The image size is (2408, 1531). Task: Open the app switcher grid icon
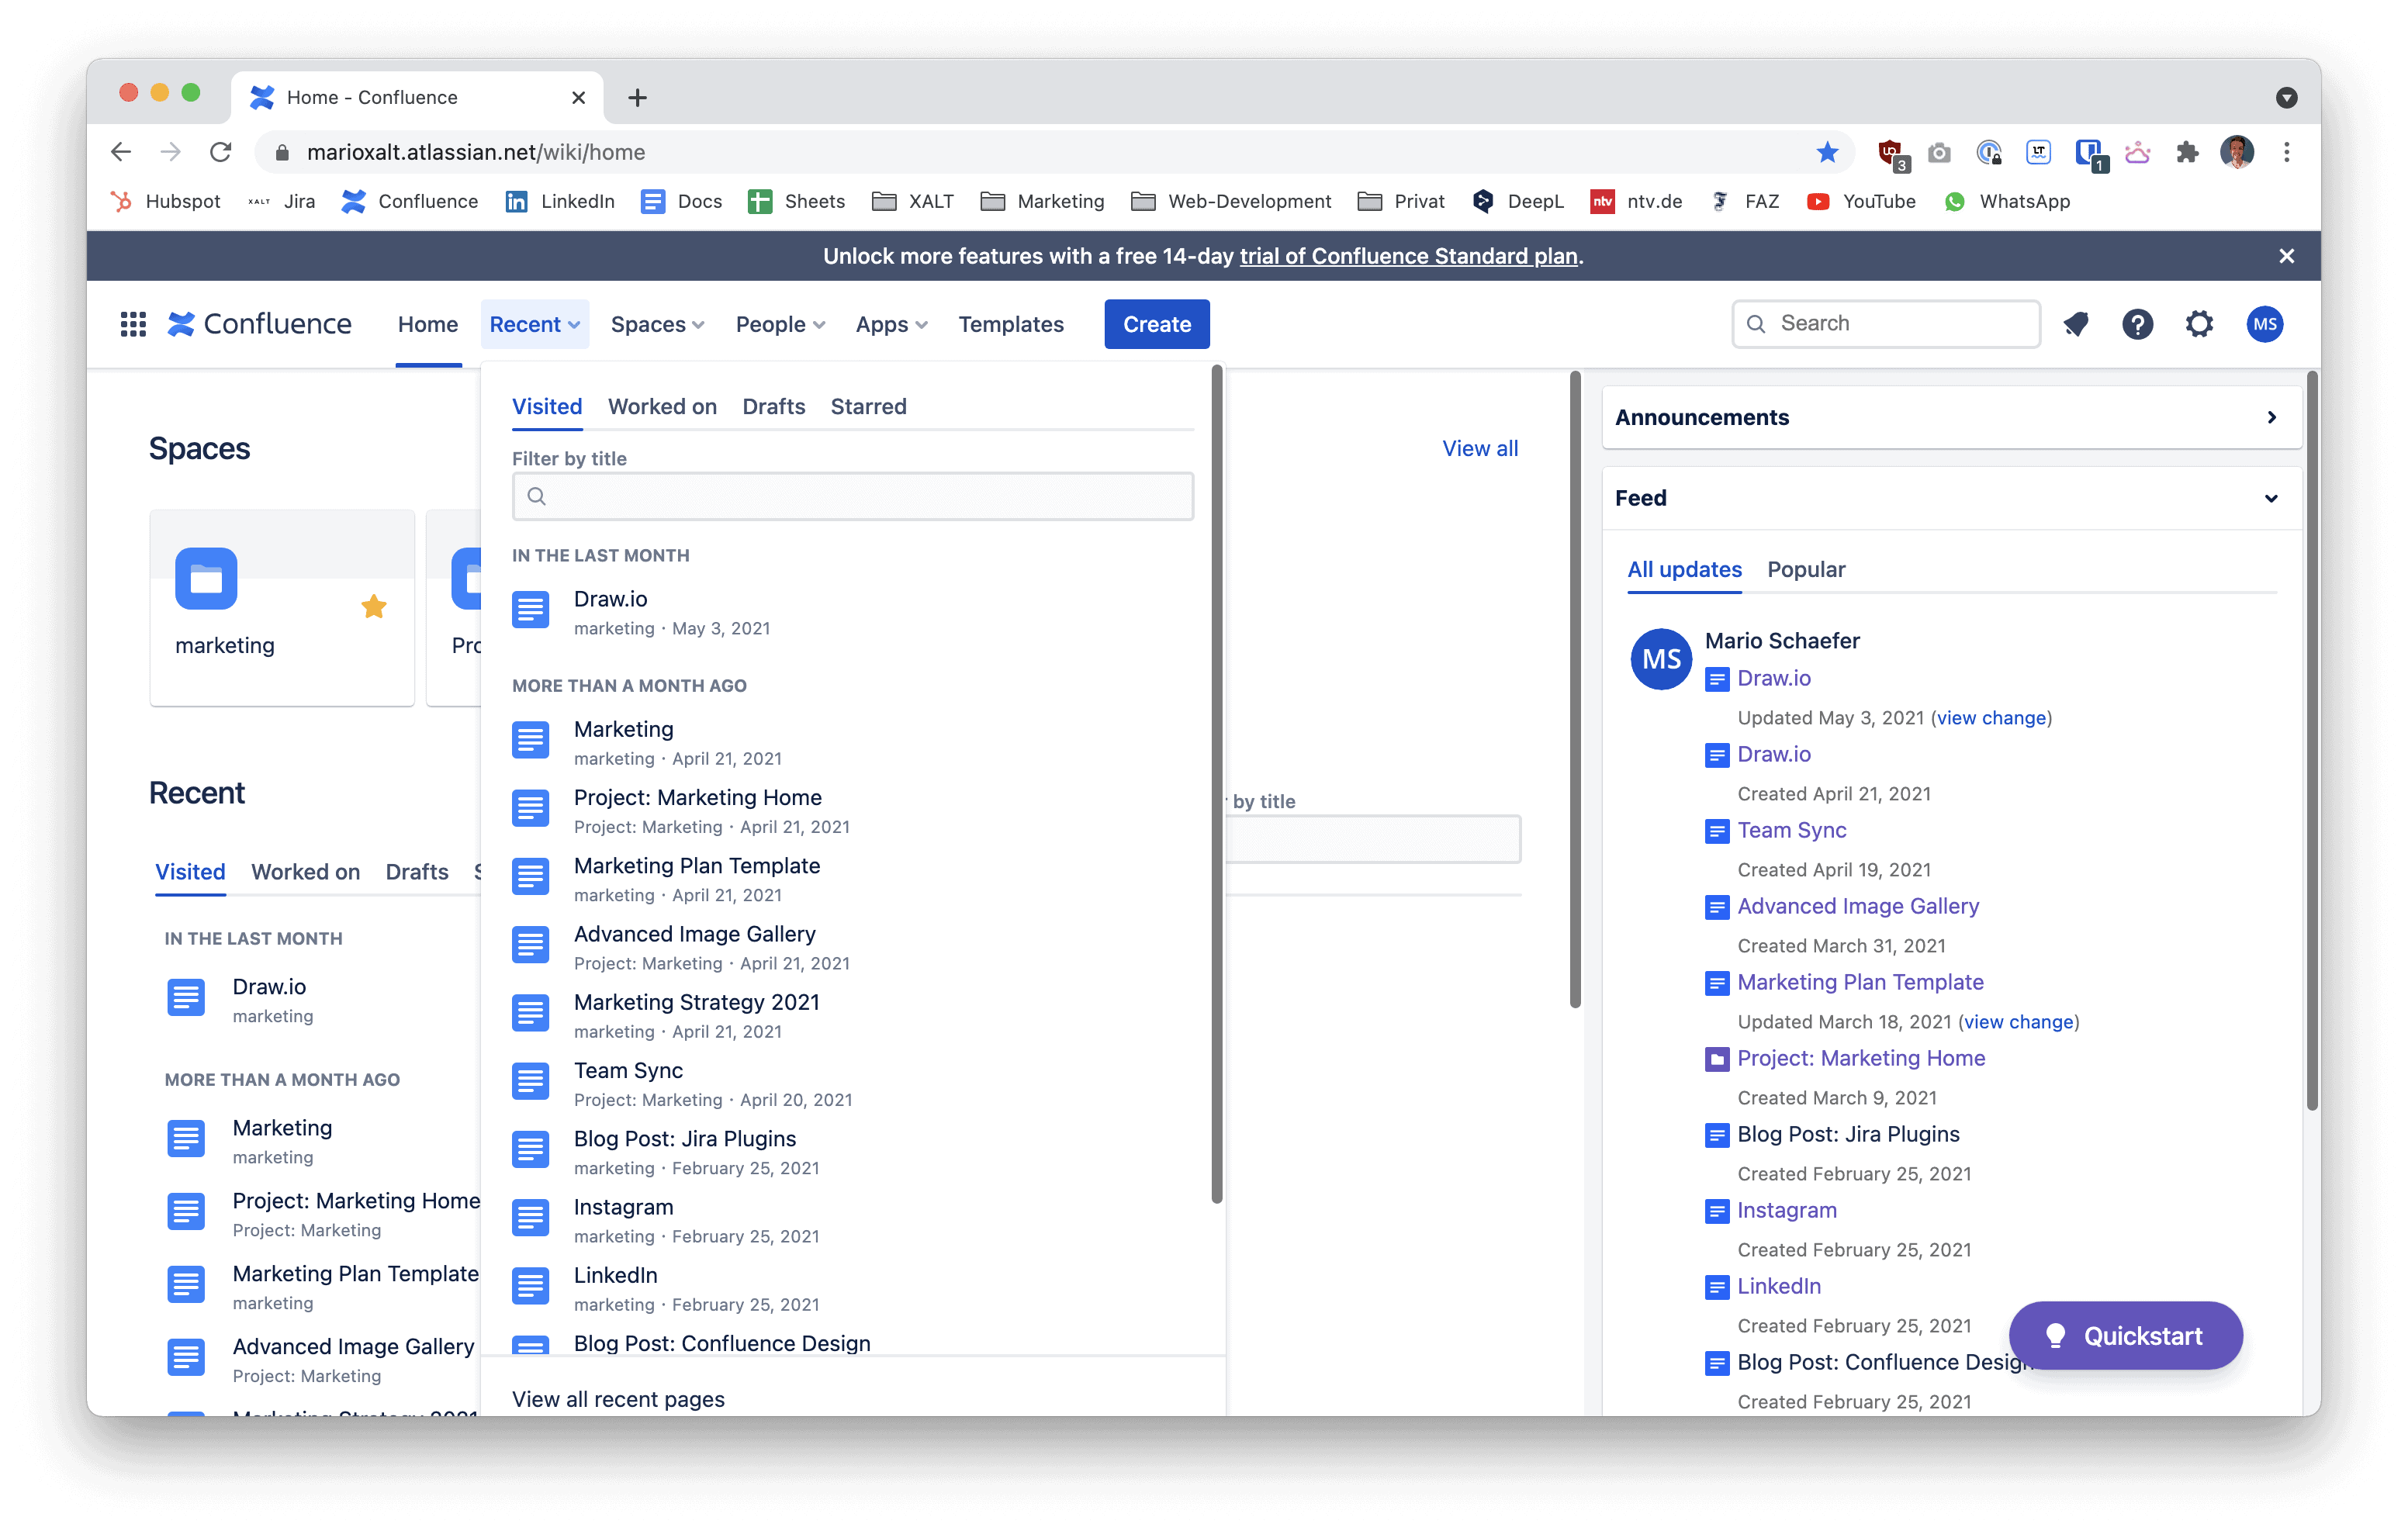[133, 324]
